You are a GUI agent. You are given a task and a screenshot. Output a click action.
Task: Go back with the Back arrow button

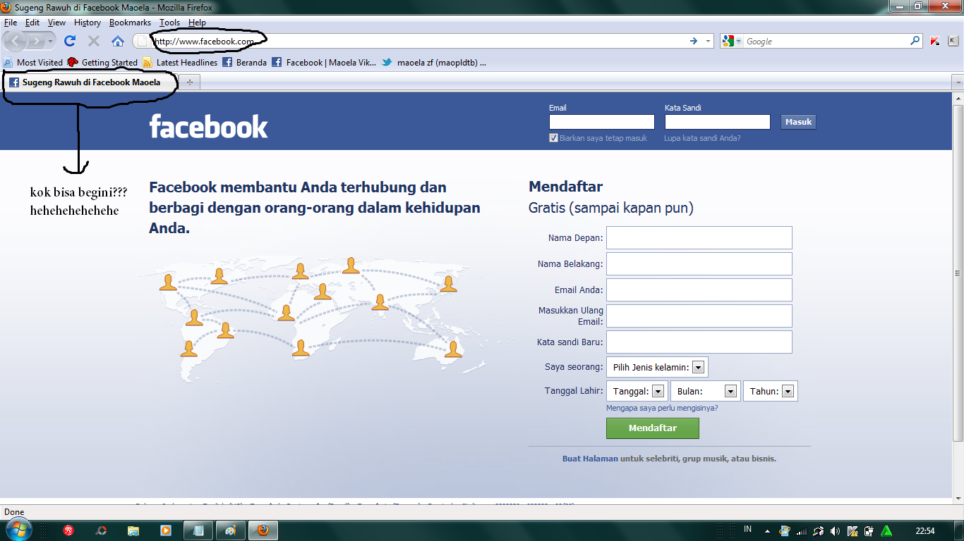16,41
